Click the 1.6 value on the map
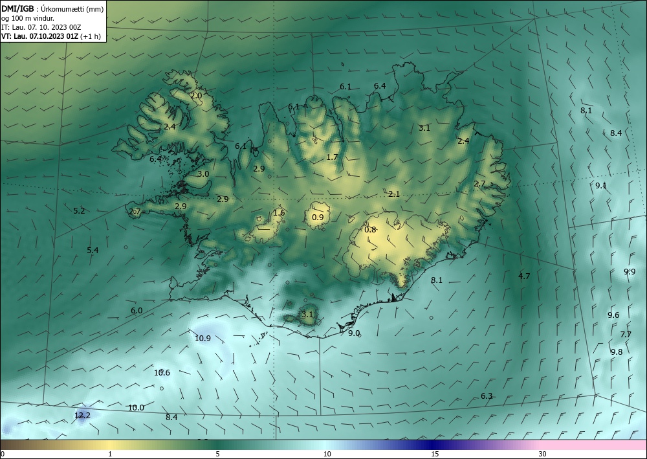 (x=279, y=213)
